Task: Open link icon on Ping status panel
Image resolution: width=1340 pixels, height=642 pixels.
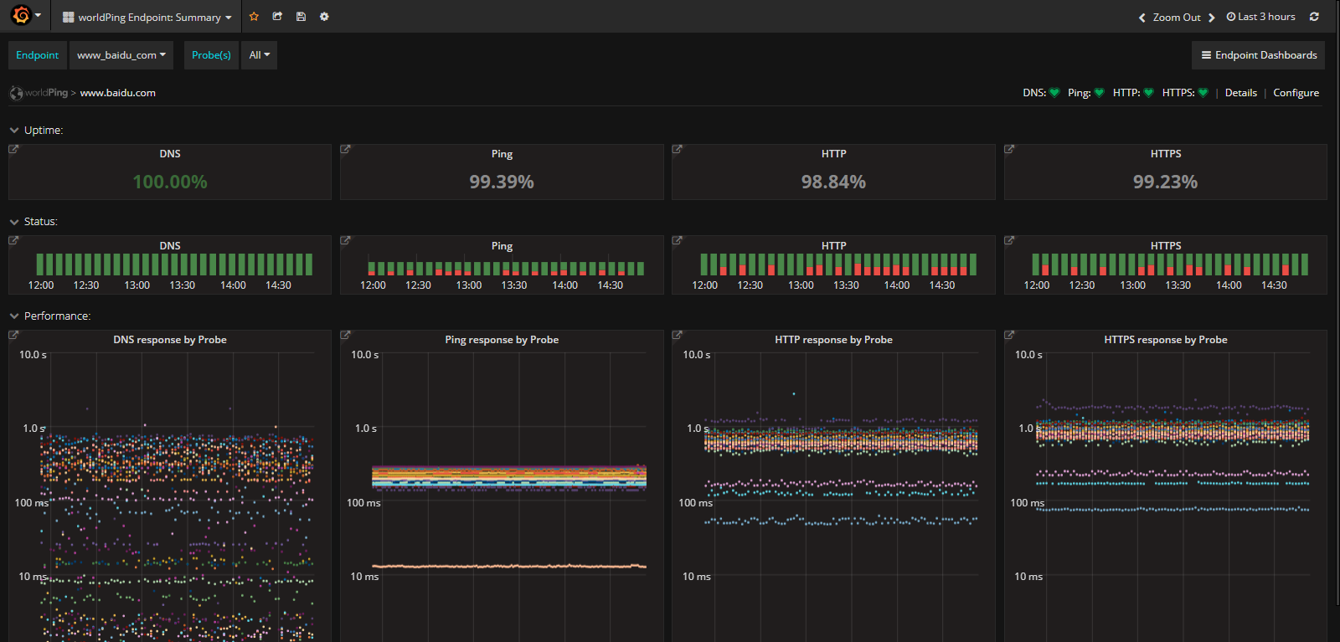Action: coord(345,240)
